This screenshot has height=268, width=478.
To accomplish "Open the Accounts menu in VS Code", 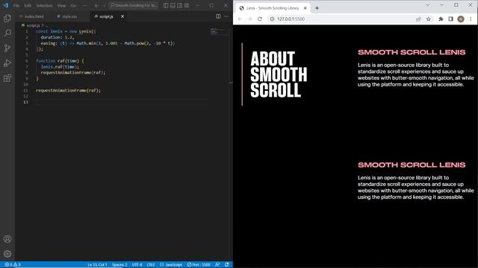I will (7, 239).
